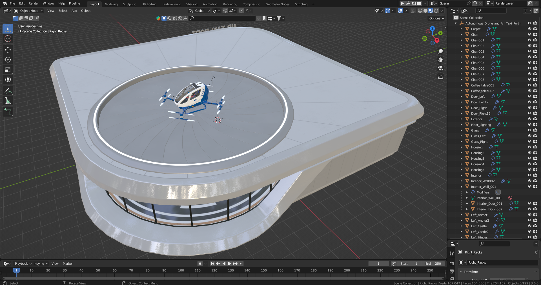
Task: Select the Annotate tool
Action: pos(8,91)
